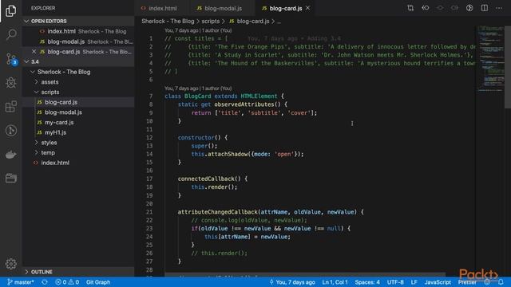The image size is (511, 287).
Task: Click the errors count in status bar
Action: click(x=61, y=282)
